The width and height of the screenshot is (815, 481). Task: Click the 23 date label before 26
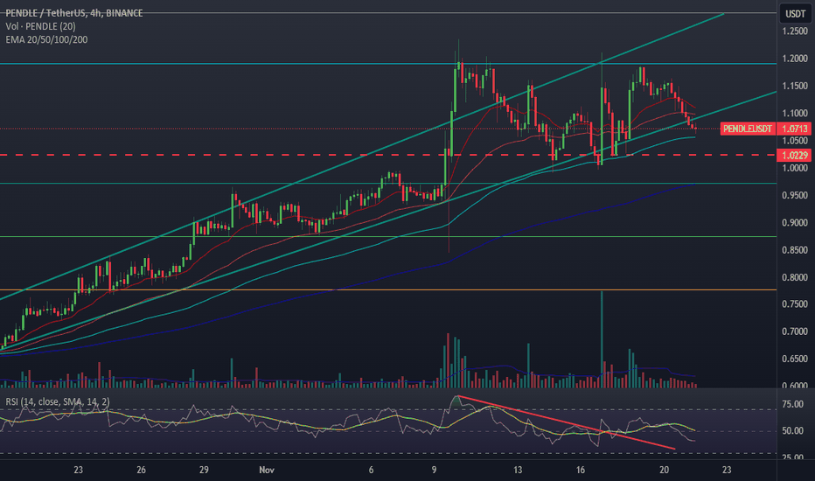(x=78, y=471)
